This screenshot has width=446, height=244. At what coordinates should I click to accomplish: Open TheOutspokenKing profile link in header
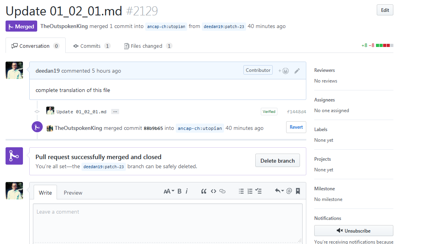click(x=64, y=26)
